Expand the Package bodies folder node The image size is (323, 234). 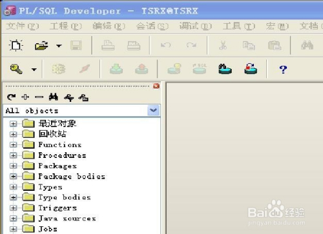13,177
